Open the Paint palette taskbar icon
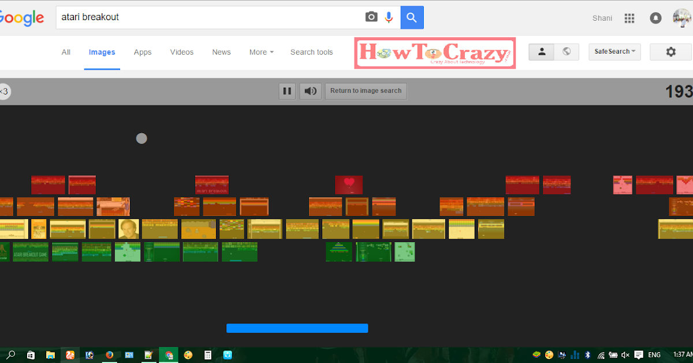Image resolution: width=693 pixels, height=363 pixels. [x=188, y=355]
